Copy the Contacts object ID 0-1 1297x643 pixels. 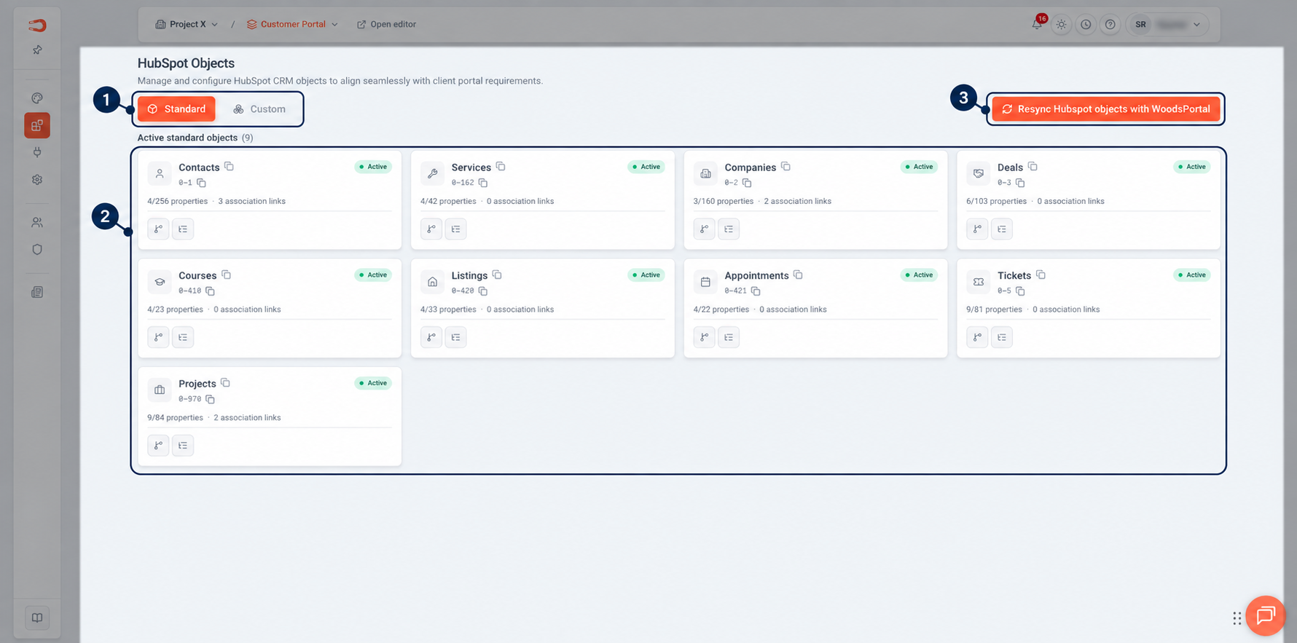pos(201,183)
